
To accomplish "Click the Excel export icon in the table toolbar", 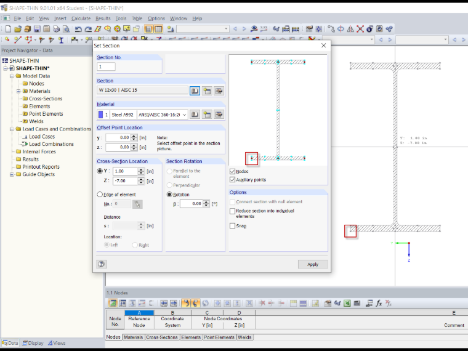I will tap(347, 303).
